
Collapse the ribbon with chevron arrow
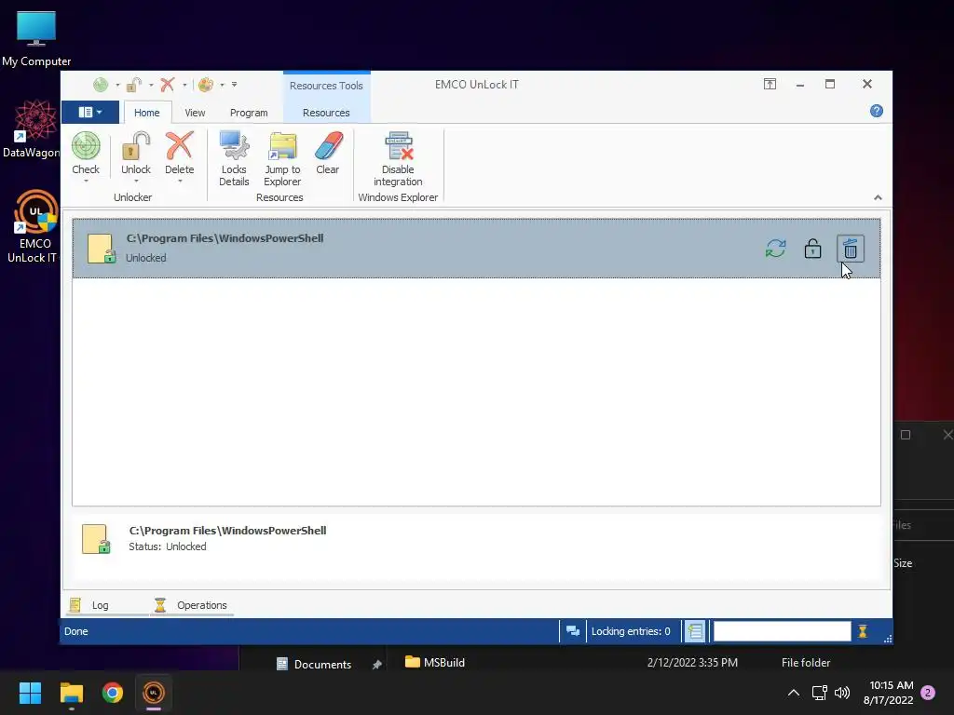[x=878, y=197]
